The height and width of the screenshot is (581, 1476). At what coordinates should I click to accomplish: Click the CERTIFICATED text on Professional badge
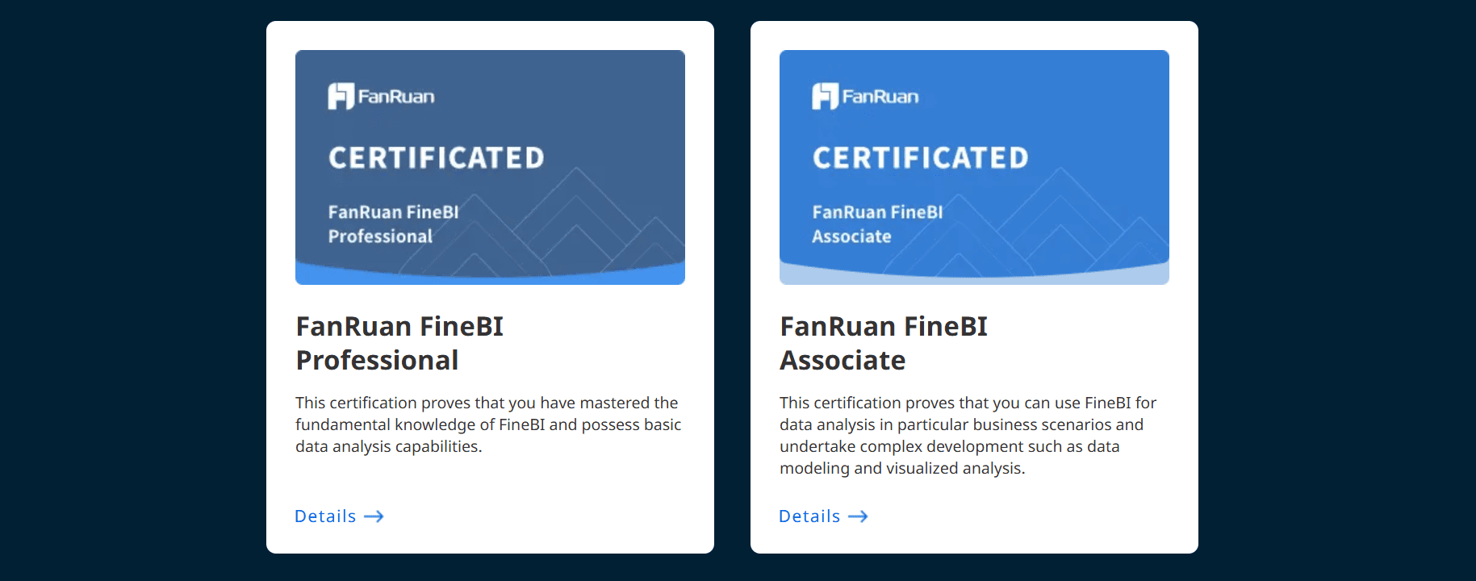tap(437, 157)
